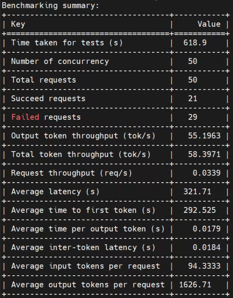The image size is (233, 298).
Task: Click the "Benchmarking summary:" heading text
Action: [x=50, y=6]
